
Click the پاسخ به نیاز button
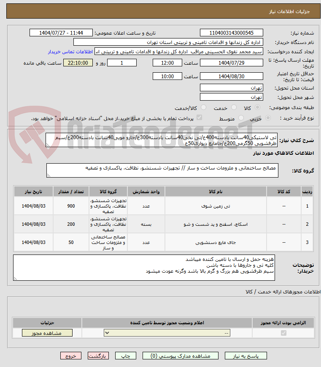[x=245, y=356]
